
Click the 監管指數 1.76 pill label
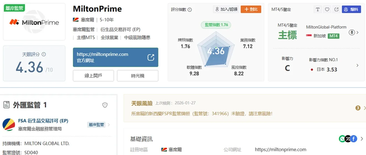point(216,25)
